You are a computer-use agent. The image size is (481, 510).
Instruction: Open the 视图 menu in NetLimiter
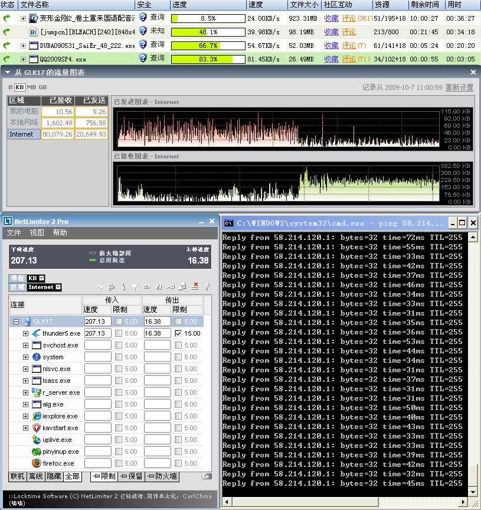pos(37,233)
